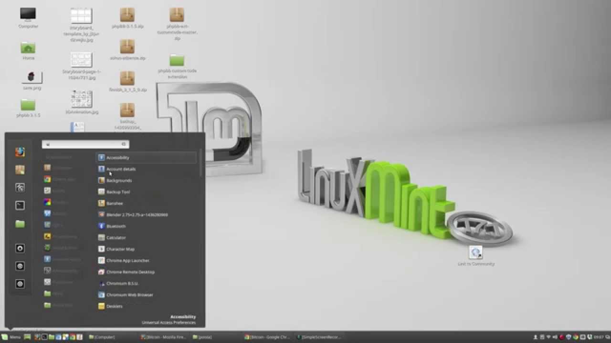Screen dimensions: 611x343
Task: Open Chrome Remote Desktop entry
Action: pos(146,272)
